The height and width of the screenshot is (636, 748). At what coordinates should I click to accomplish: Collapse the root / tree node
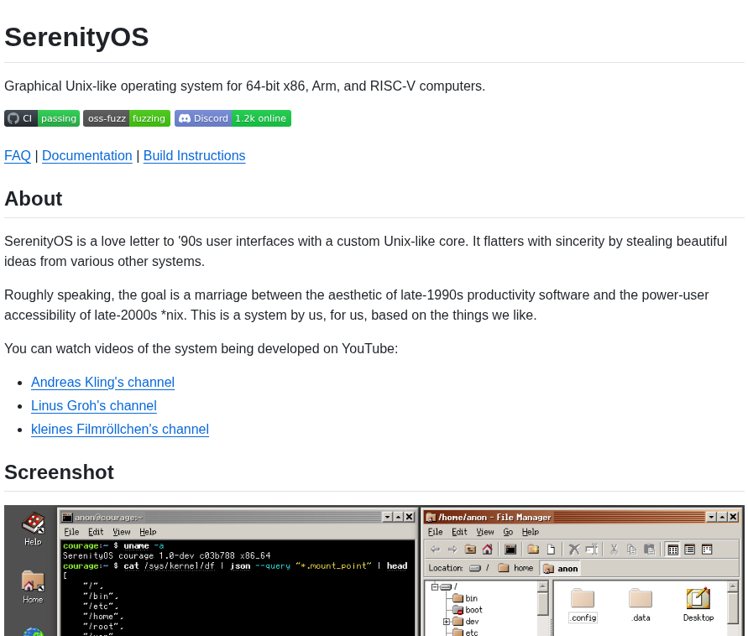pyautogui.click(x=435, y=586)
